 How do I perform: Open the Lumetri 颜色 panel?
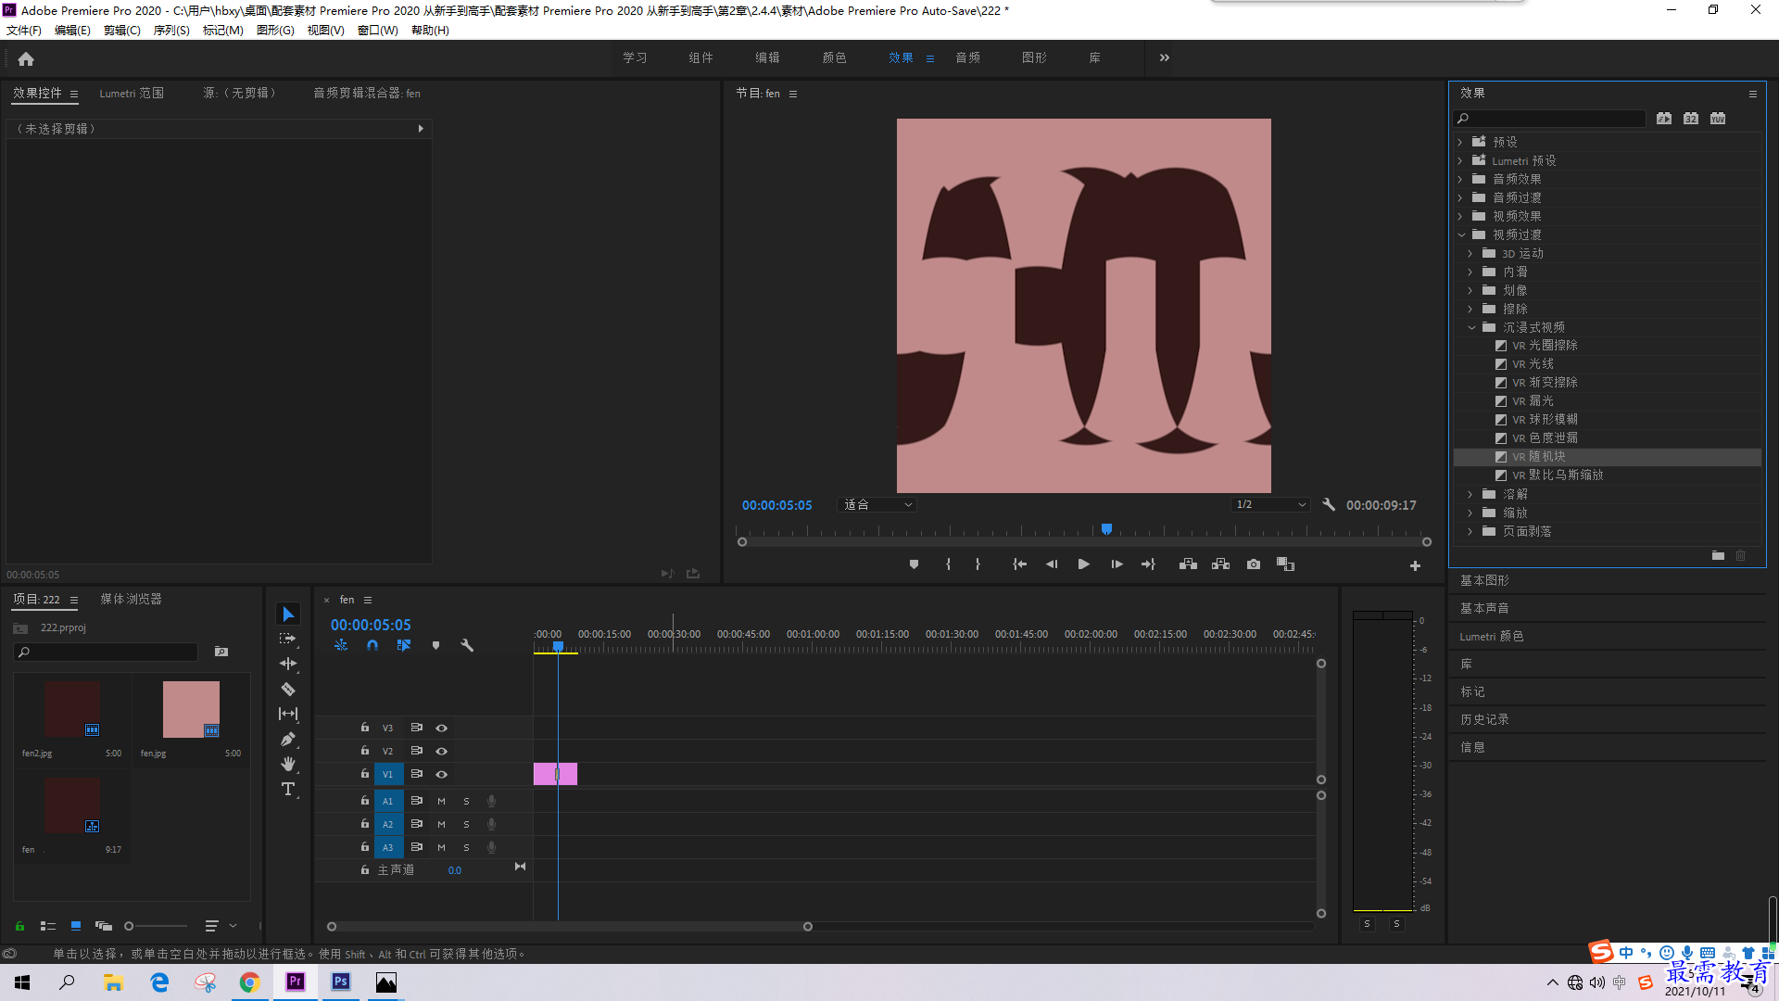tap(1492, 636)
